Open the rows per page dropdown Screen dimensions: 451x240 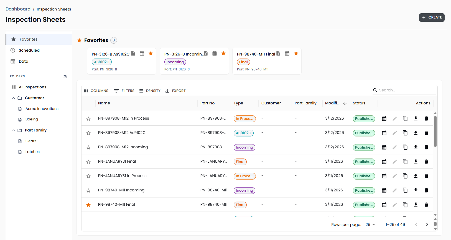click(370, 225)
